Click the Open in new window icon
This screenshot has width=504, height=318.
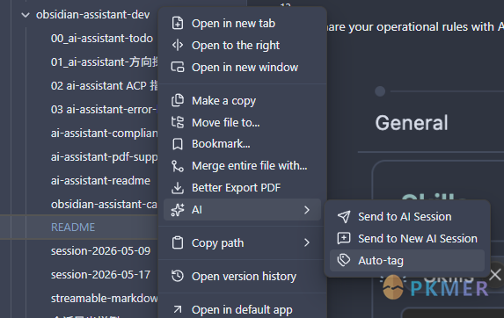(178, 68)
